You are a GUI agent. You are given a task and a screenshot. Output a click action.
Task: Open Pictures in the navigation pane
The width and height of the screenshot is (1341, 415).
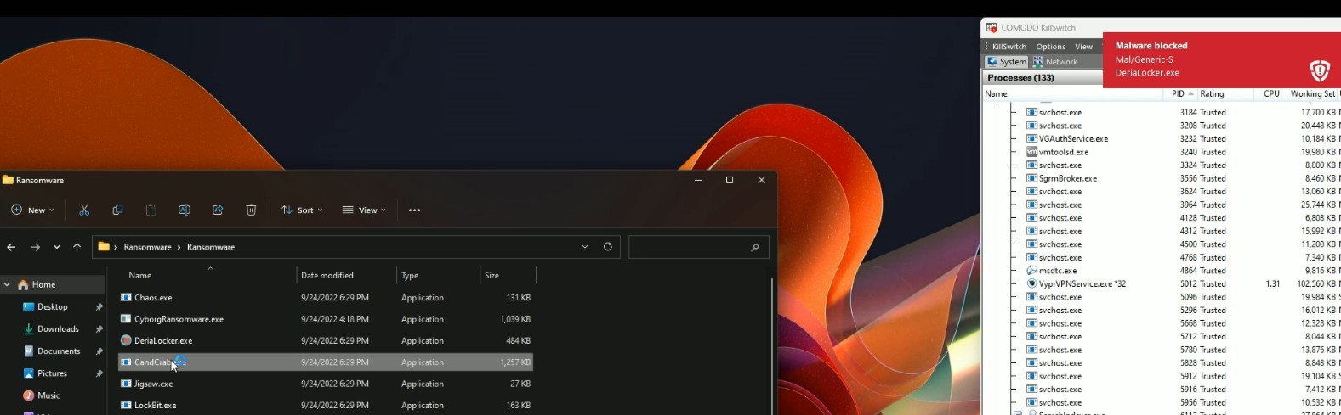click(x=52, y=373)
